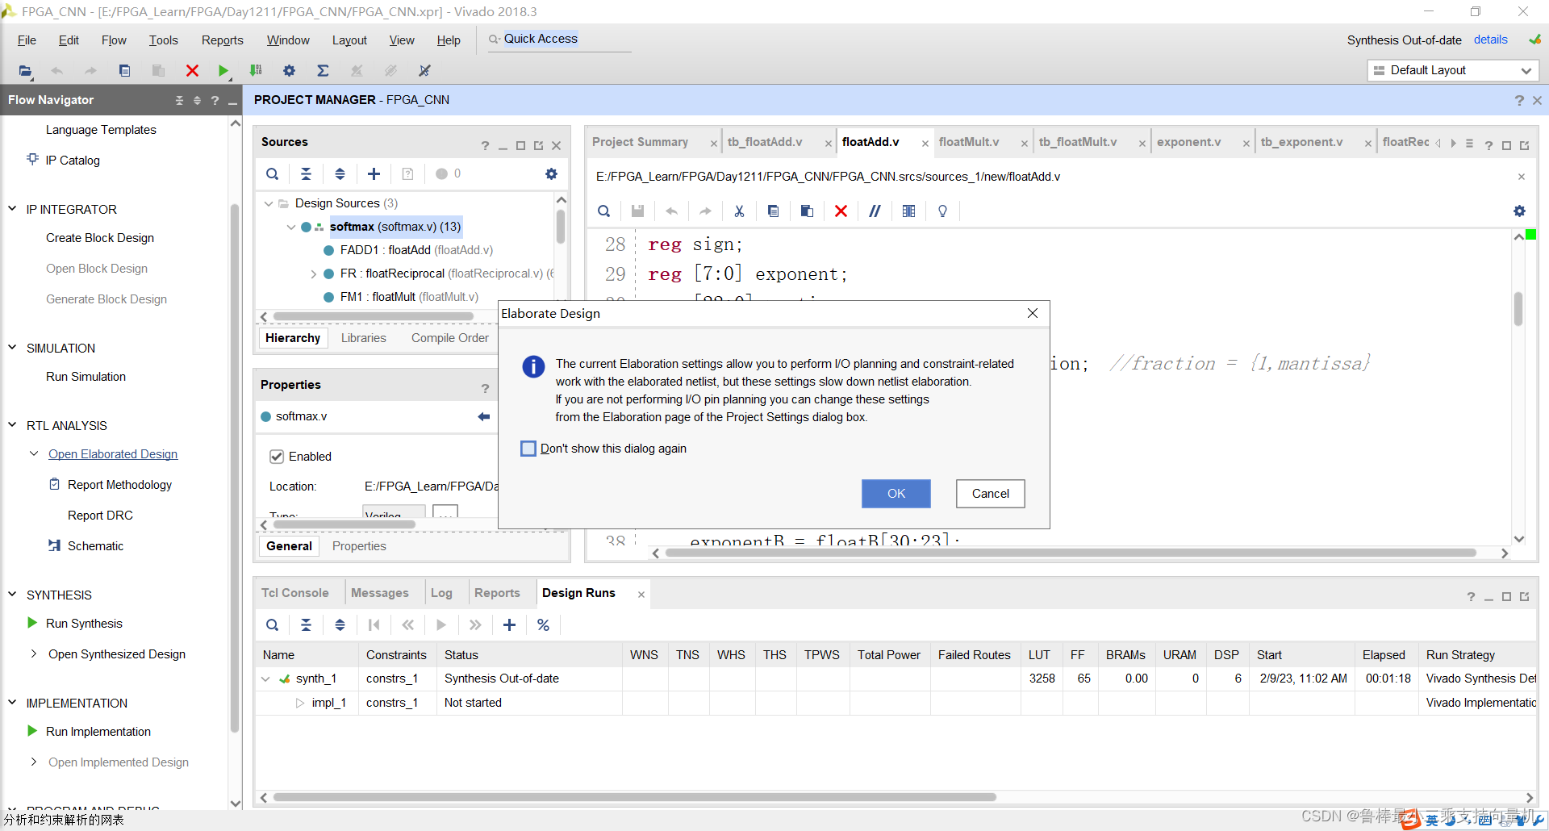Toggle line comments with the // icon
The height and width of the screenshot is (831, 1549).
click(x=875, y=211)
